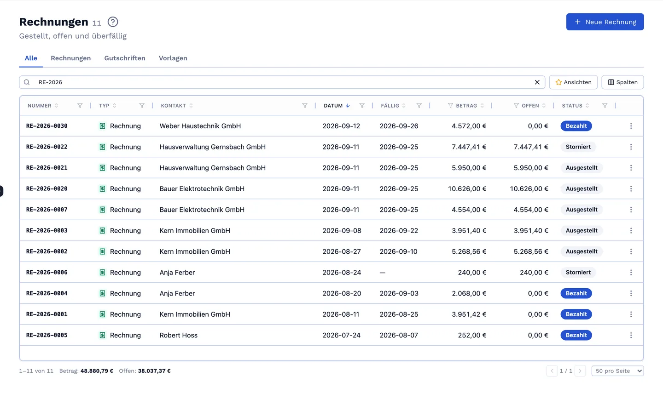Go to previous page arrow
The width and height of the screenshot is (663, 405).
pyautogui.click(x=552, y=371)
